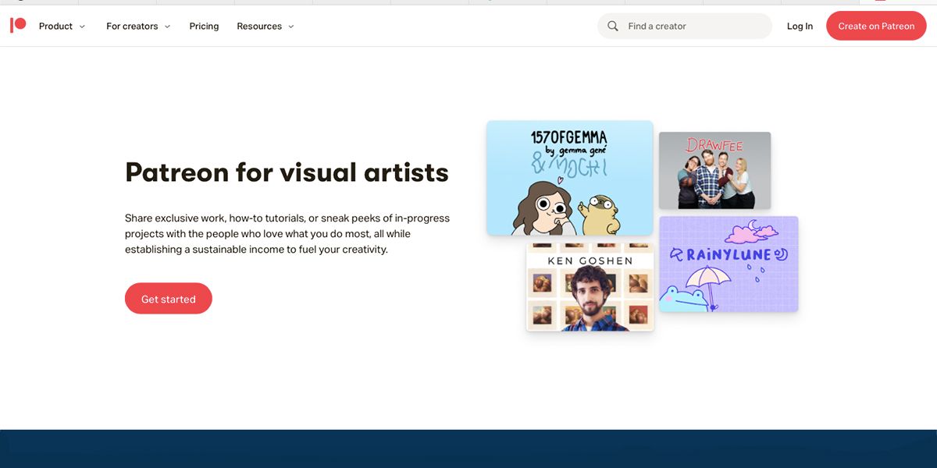Screen dimensions: 937x468
Task: Open the Drawfee creator card
Action: coord(714,170)
